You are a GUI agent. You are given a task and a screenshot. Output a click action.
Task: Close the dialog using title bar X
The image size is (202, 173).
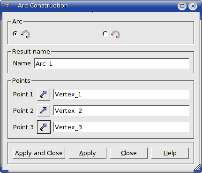pyautogui.click(x=193, y=6)
